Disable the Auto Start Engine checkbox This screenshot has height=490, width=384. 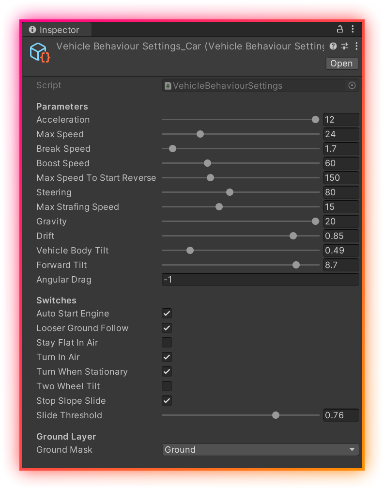167,314
